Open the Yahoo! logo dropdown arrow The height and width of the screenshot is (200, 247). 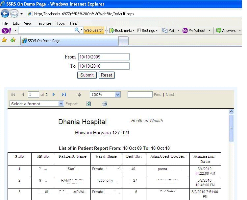click(15, 30)
